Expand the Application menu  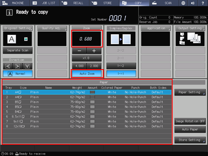click(x=156, y=28)
